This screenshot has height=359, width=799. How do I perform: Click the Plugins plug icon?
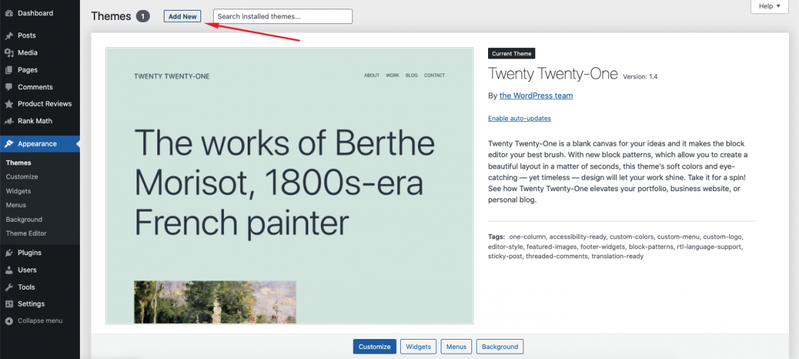(9, 253)
